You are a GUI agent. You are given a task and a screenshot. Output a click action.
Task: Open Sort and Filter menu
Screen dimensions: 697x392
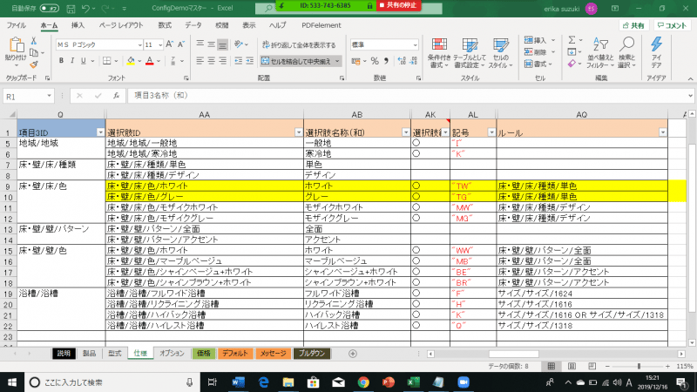(x=600, y=53)
